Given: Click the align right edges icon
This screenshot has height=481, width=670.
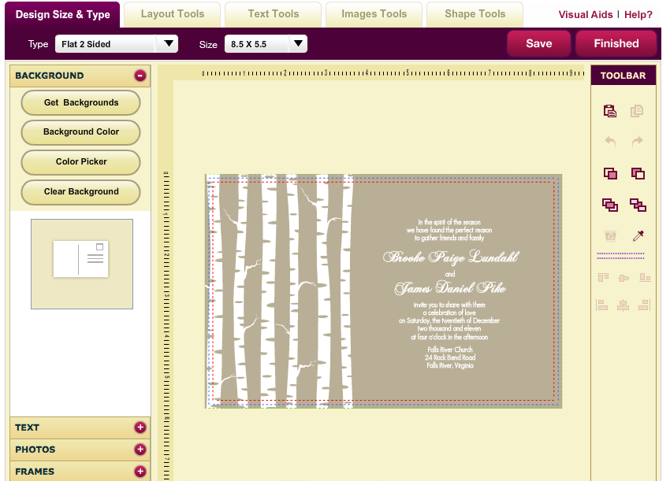Looking at the screenshot, I should (644, 305).
